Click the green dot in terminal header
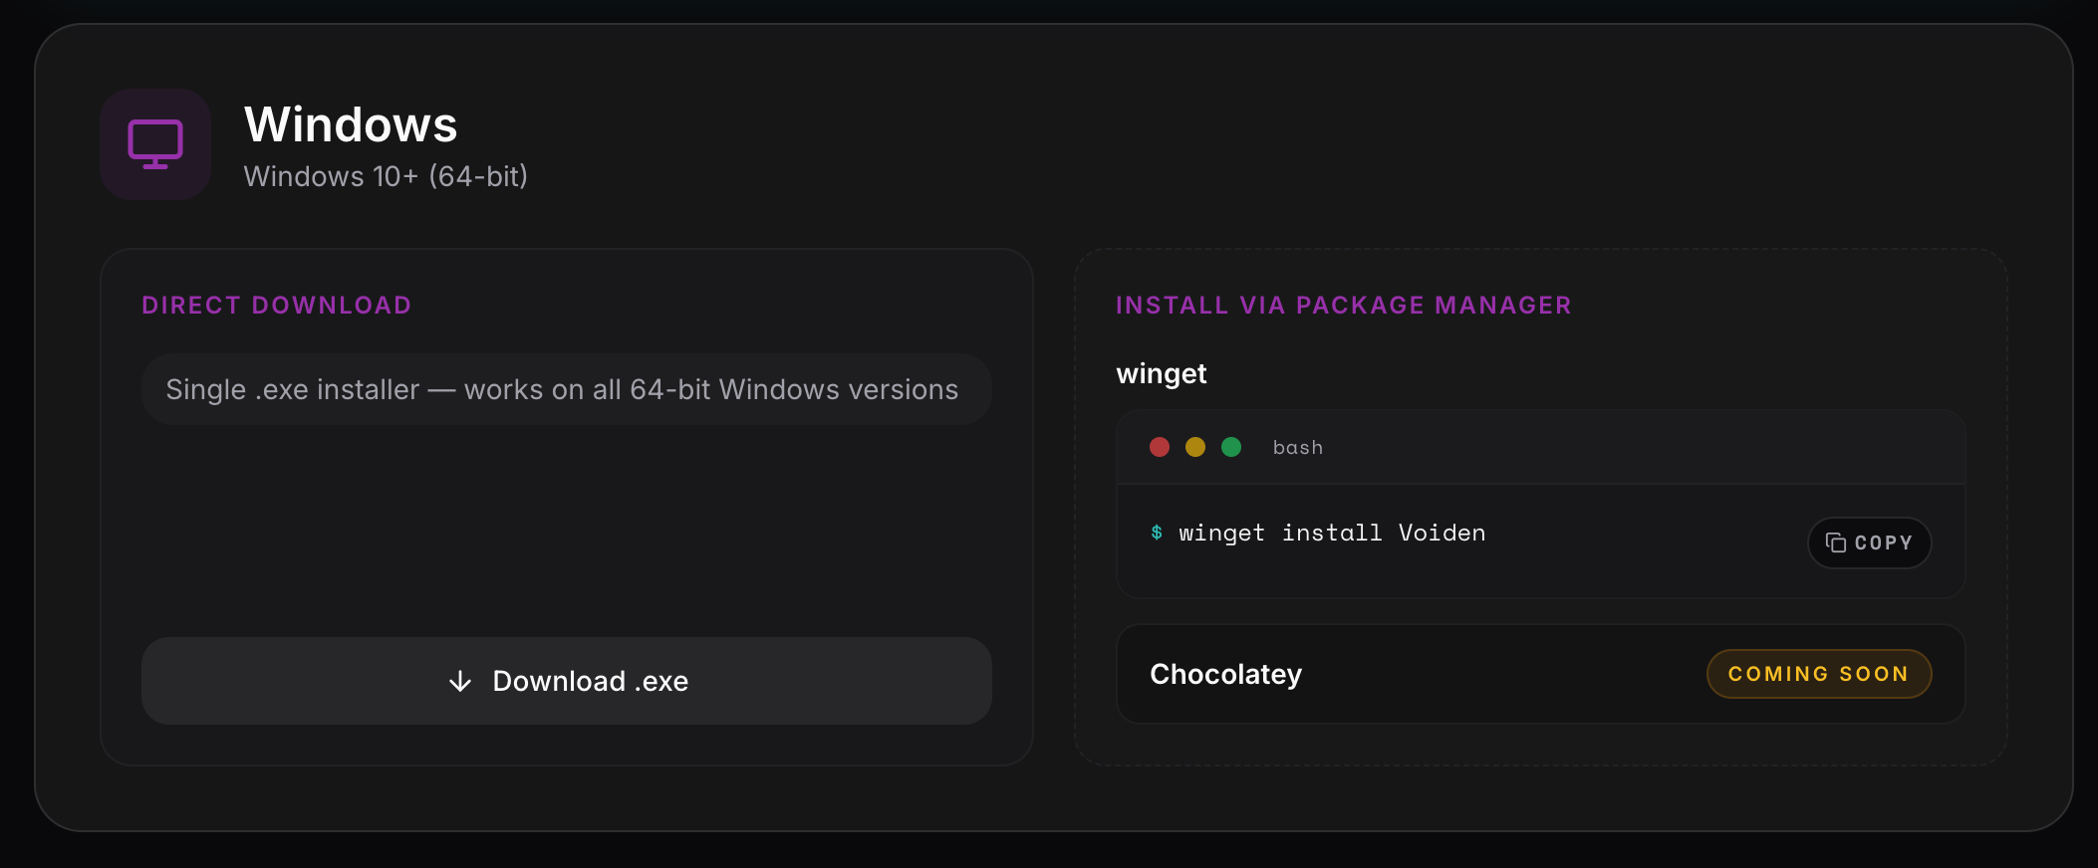Viewport: 2098px width, 868px height. 1231,447
